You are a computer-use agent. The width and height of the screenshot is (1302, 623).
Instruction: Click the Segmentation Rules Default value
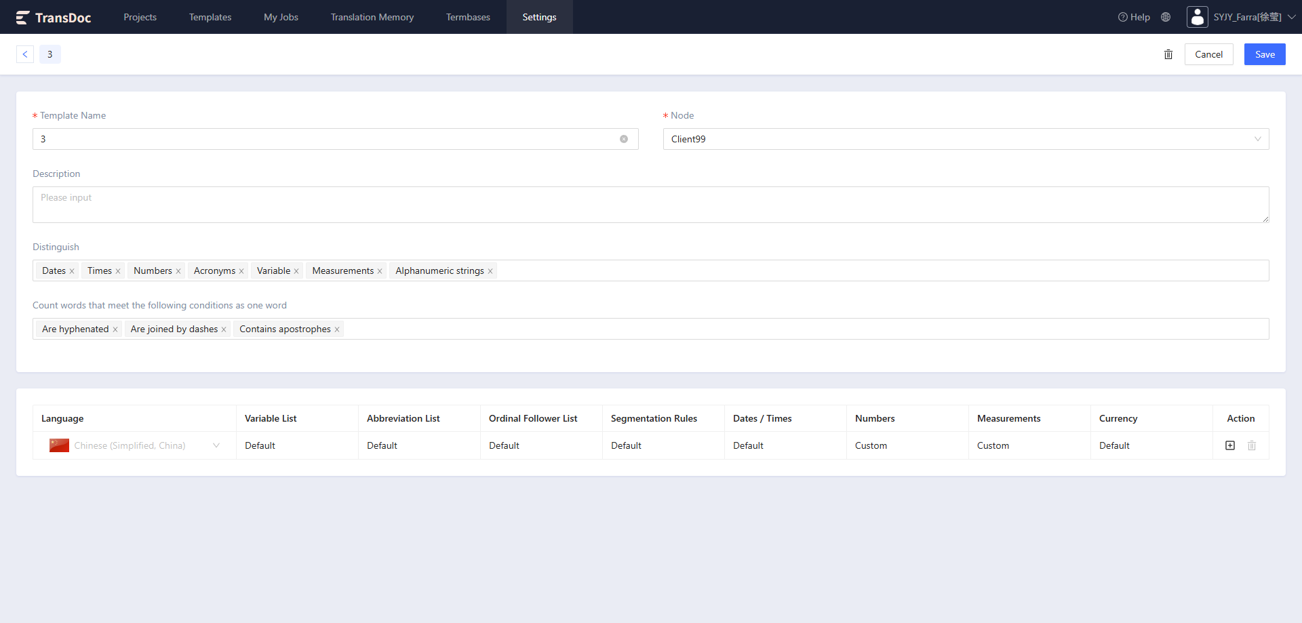point(626,445)
